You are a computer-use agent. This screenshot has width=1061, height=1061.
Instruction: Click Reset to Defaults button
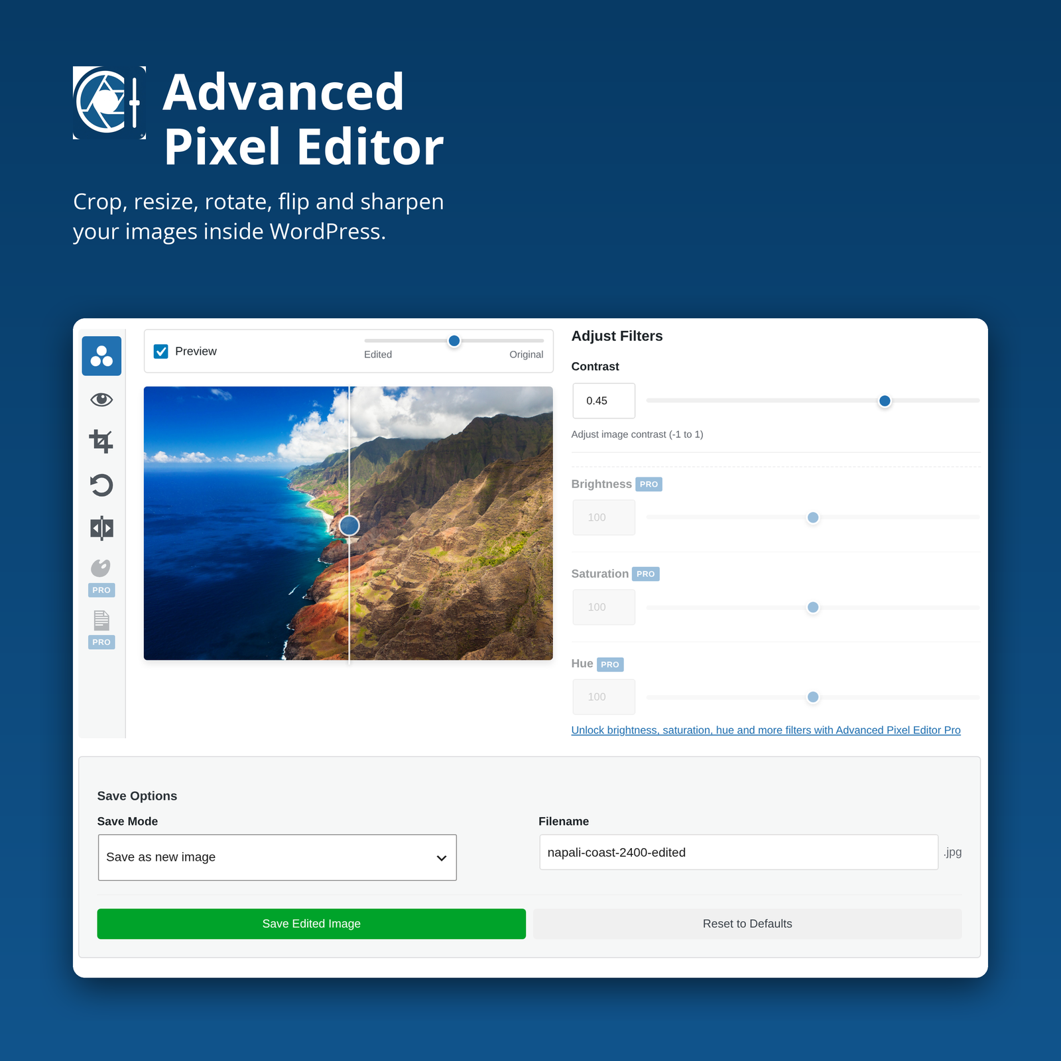tap(747, 924)
